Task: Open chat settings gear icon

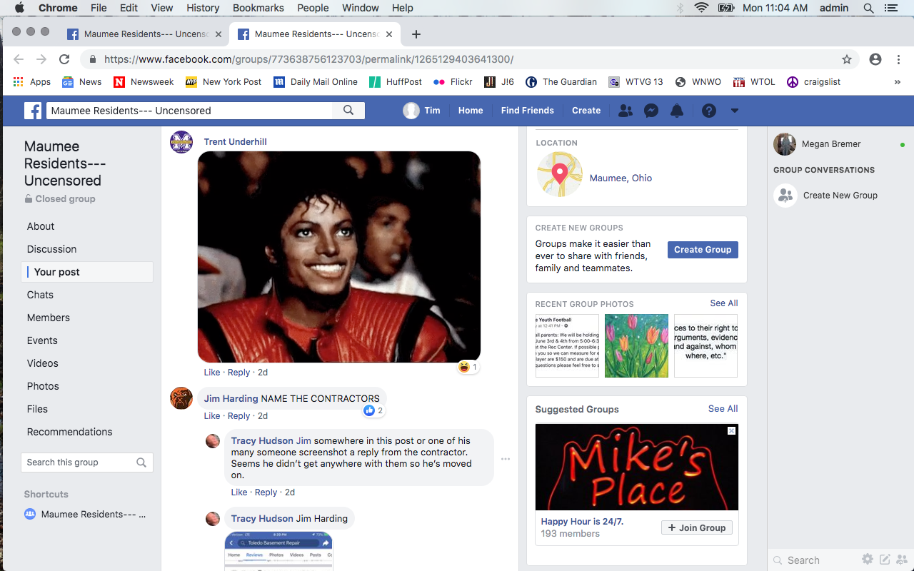Action: tap(867, 560)
